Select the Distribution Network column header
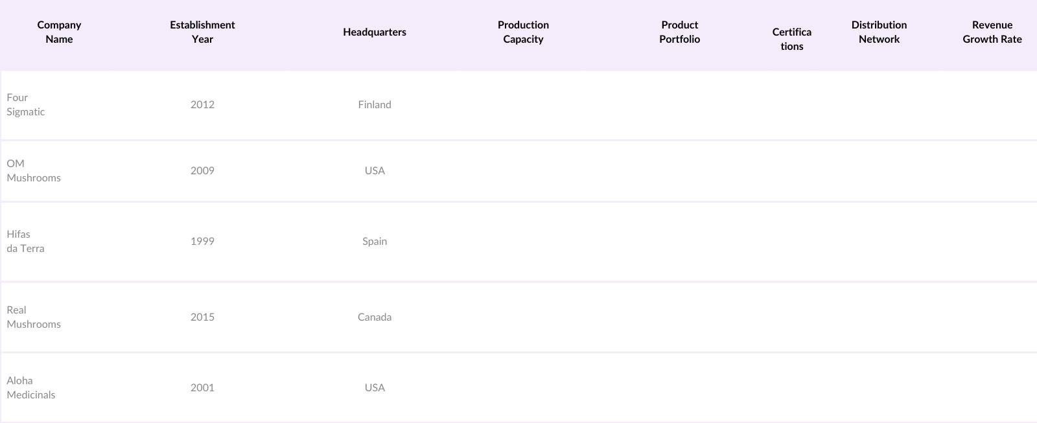 point(879,32)
